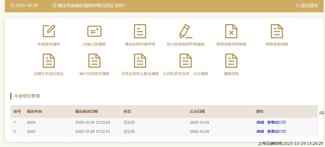Image resolution: width=325 pixels, height=147 pixels.
Task: Click the 报告年份 column header
Action: click(34, 112)
